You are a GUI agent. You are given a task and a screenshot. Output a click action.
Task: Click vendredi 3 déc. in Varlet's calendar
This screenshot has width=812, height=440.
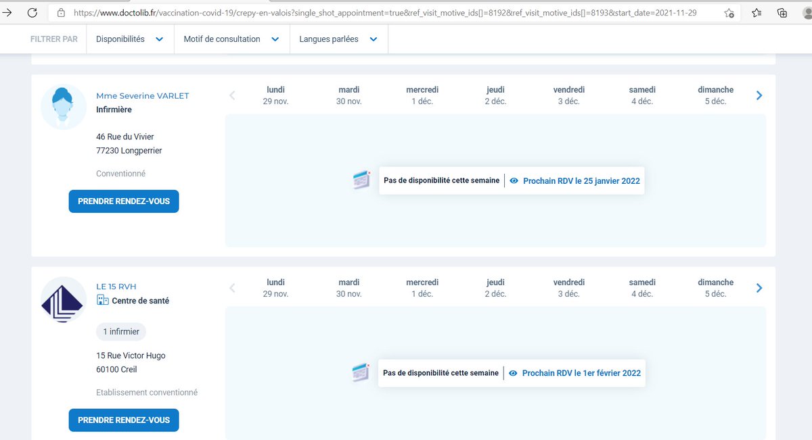click(x=568, y=95)
